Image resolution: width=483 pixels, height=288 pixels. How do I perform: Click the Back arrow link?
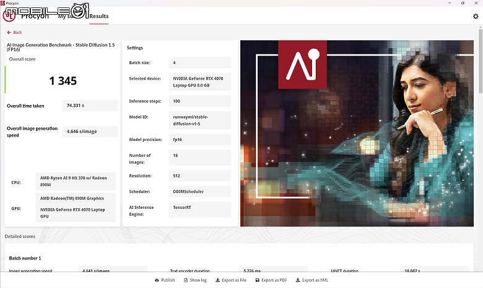[14, 32]
